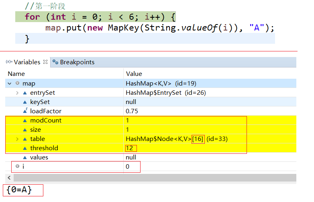Select the entrySet row name
This screenshot has height=202, width=314.
[43, 93]
